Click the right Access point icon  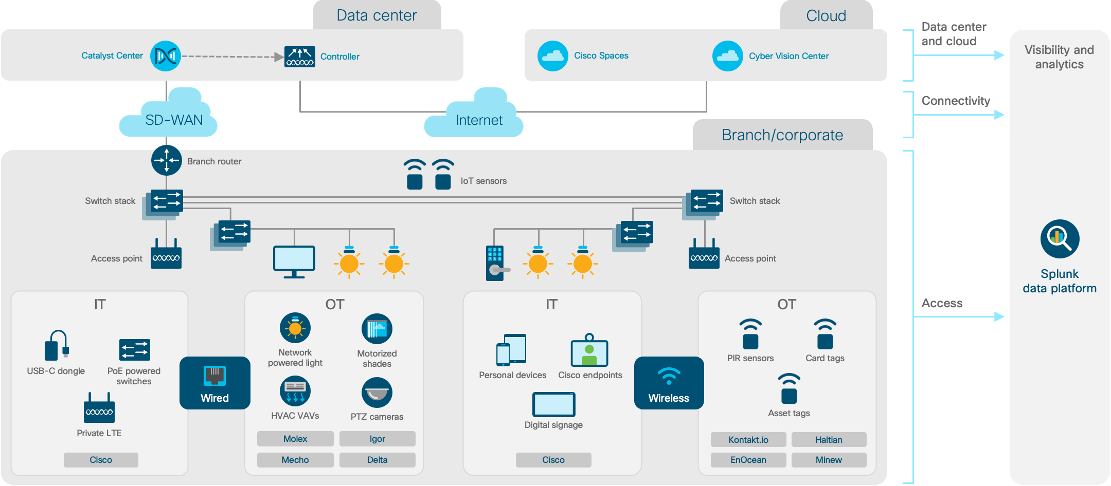(704, 254)
